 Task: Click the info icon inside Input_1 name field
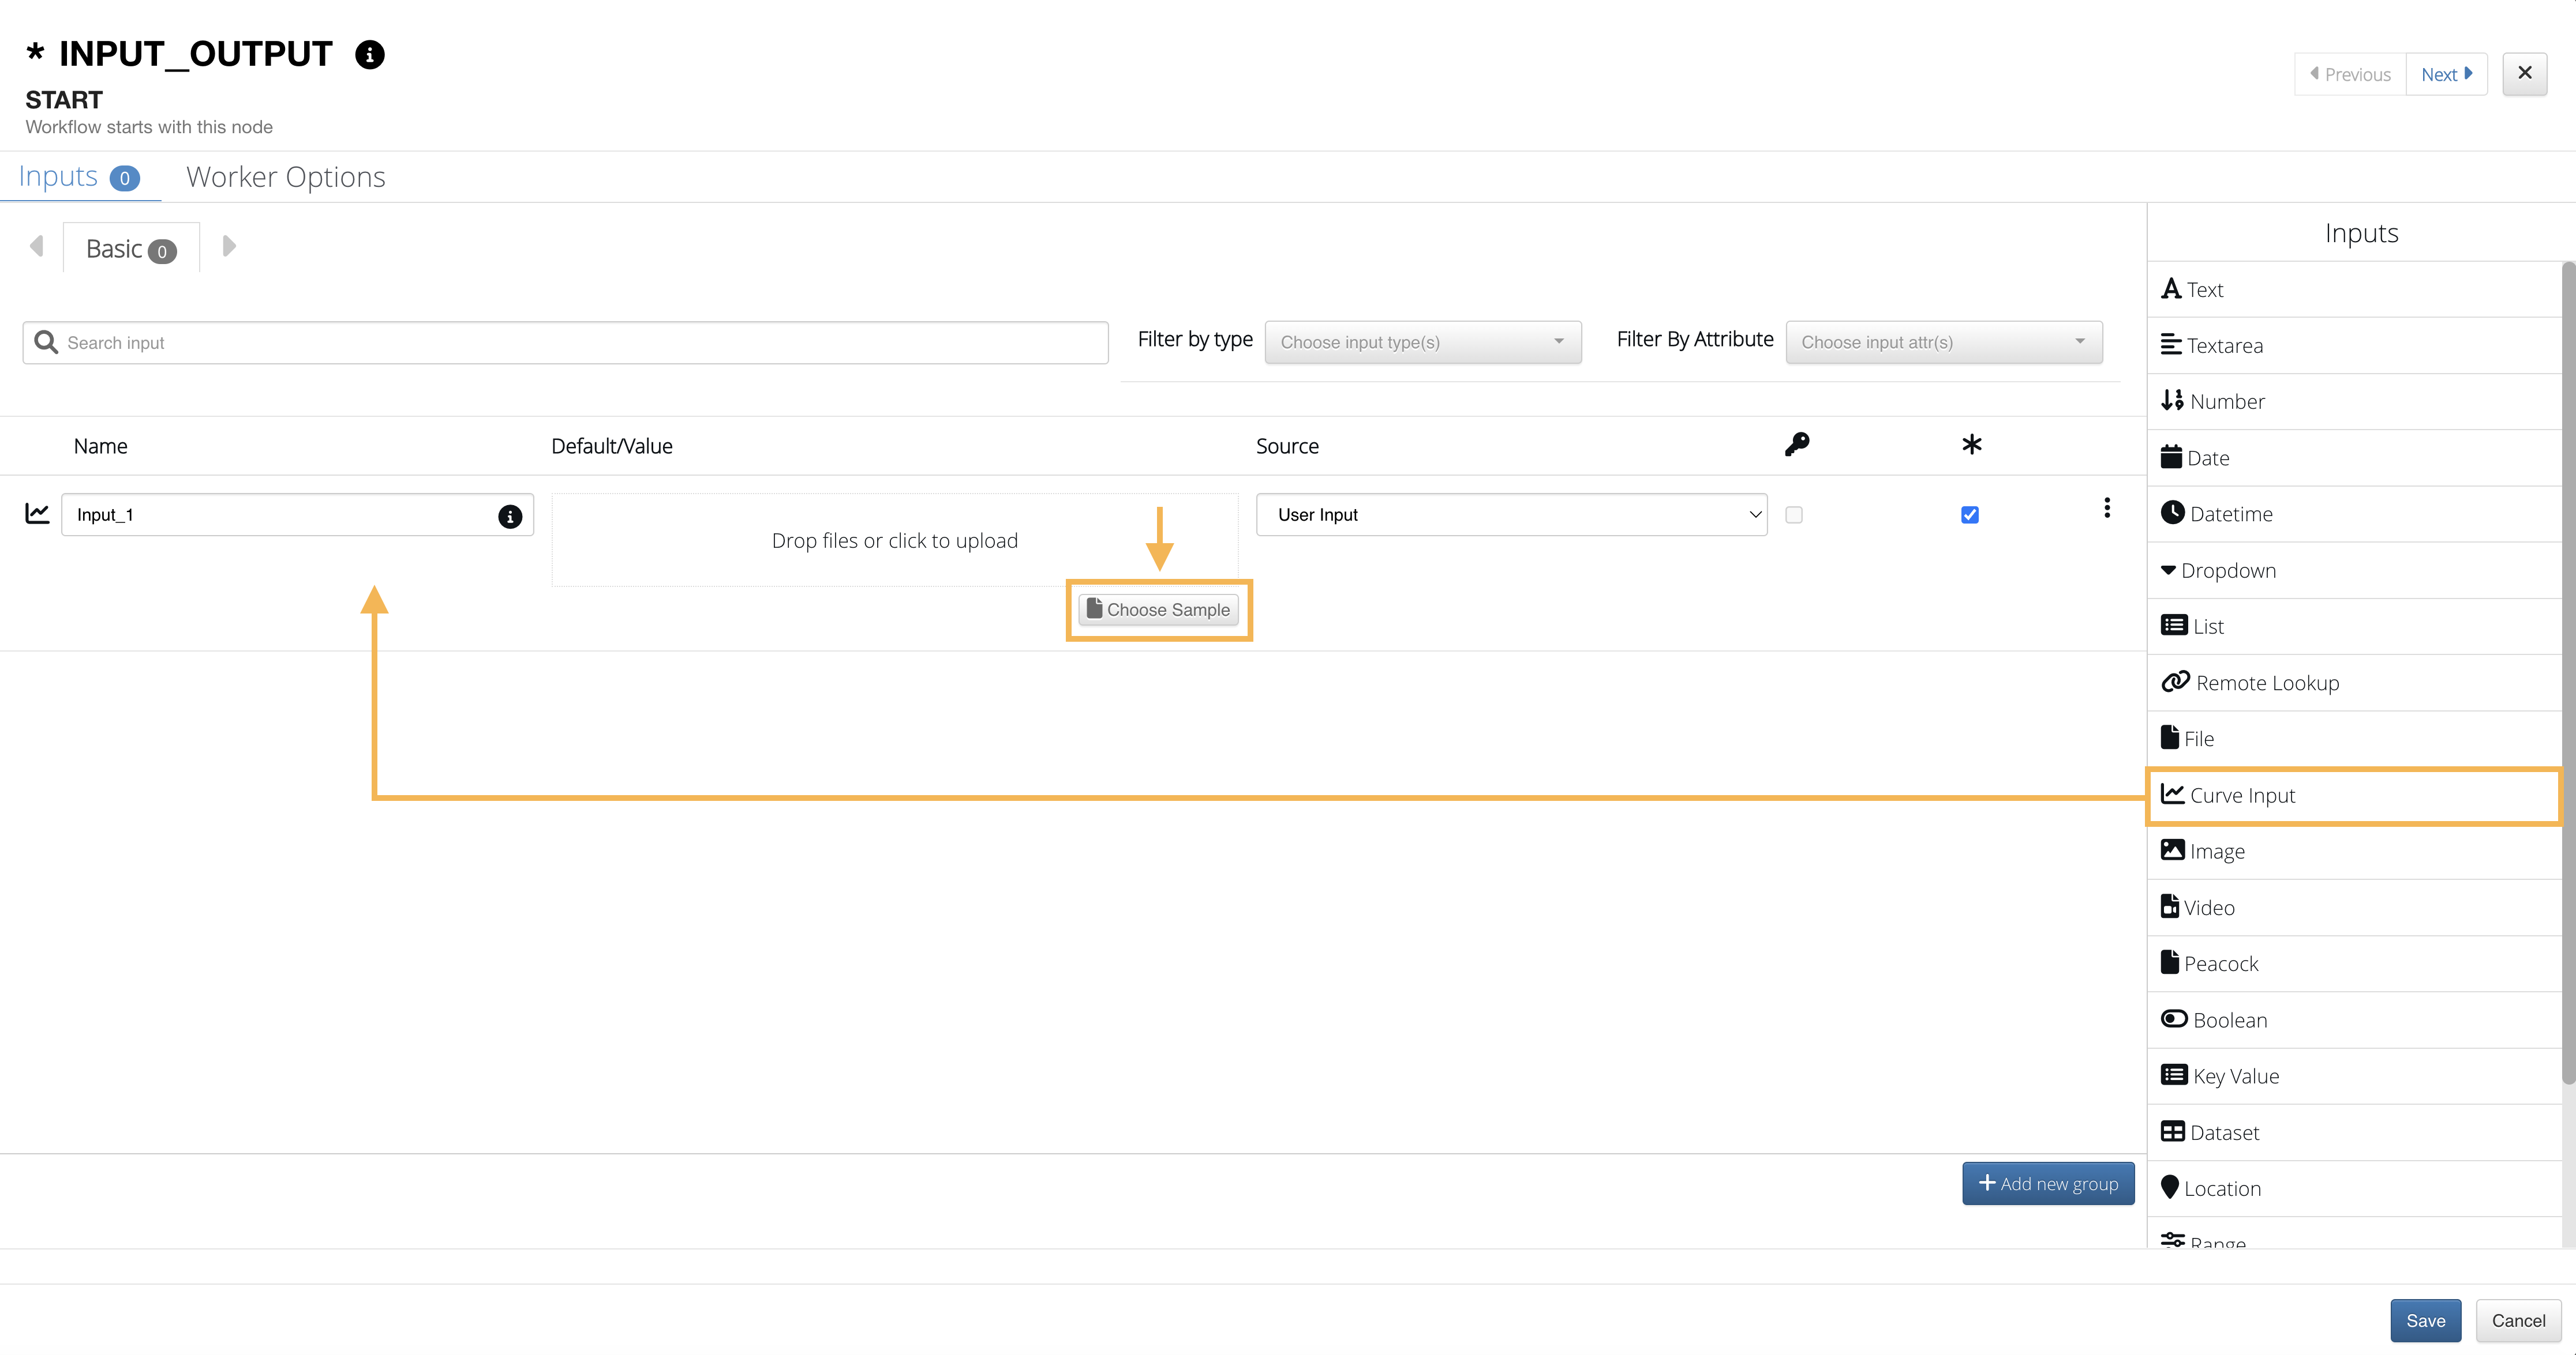pyautogui.click(x=510, y=515)
